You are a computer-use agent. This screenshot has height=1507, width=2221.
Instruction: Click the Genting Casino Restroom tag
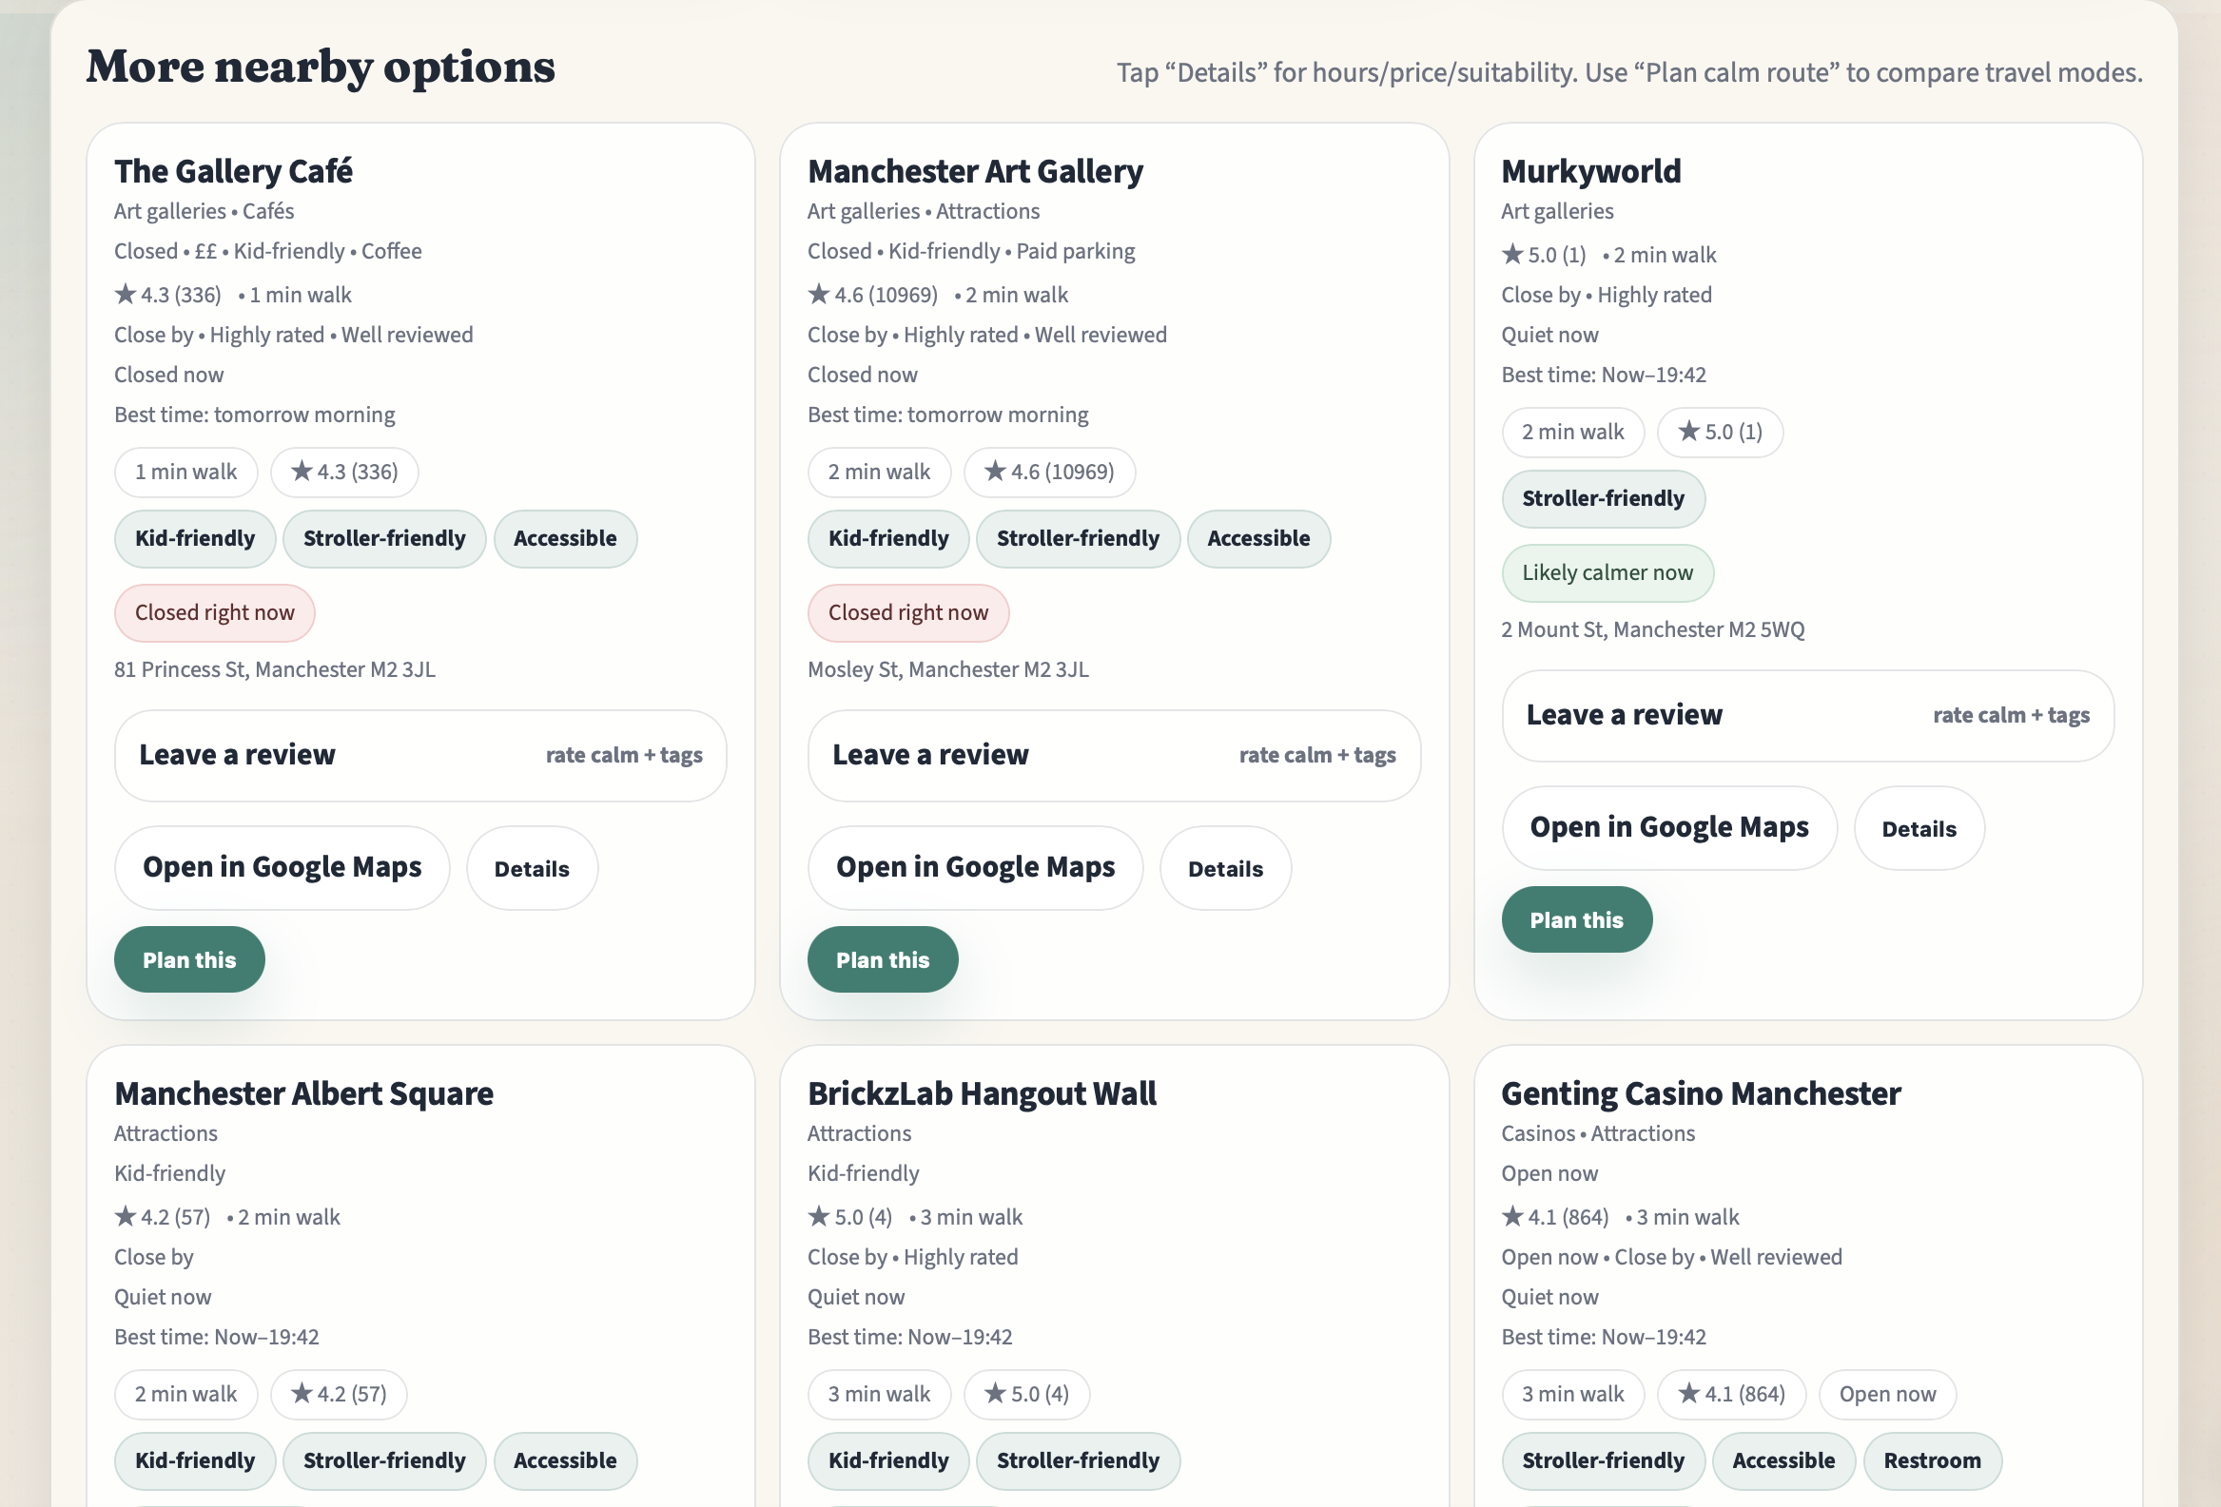[1932, 1460]
